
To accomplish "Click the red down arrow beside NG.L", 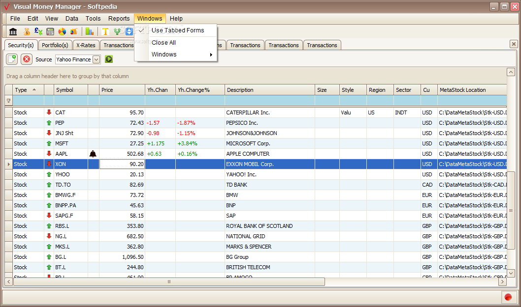I will (x=49, y=236).
